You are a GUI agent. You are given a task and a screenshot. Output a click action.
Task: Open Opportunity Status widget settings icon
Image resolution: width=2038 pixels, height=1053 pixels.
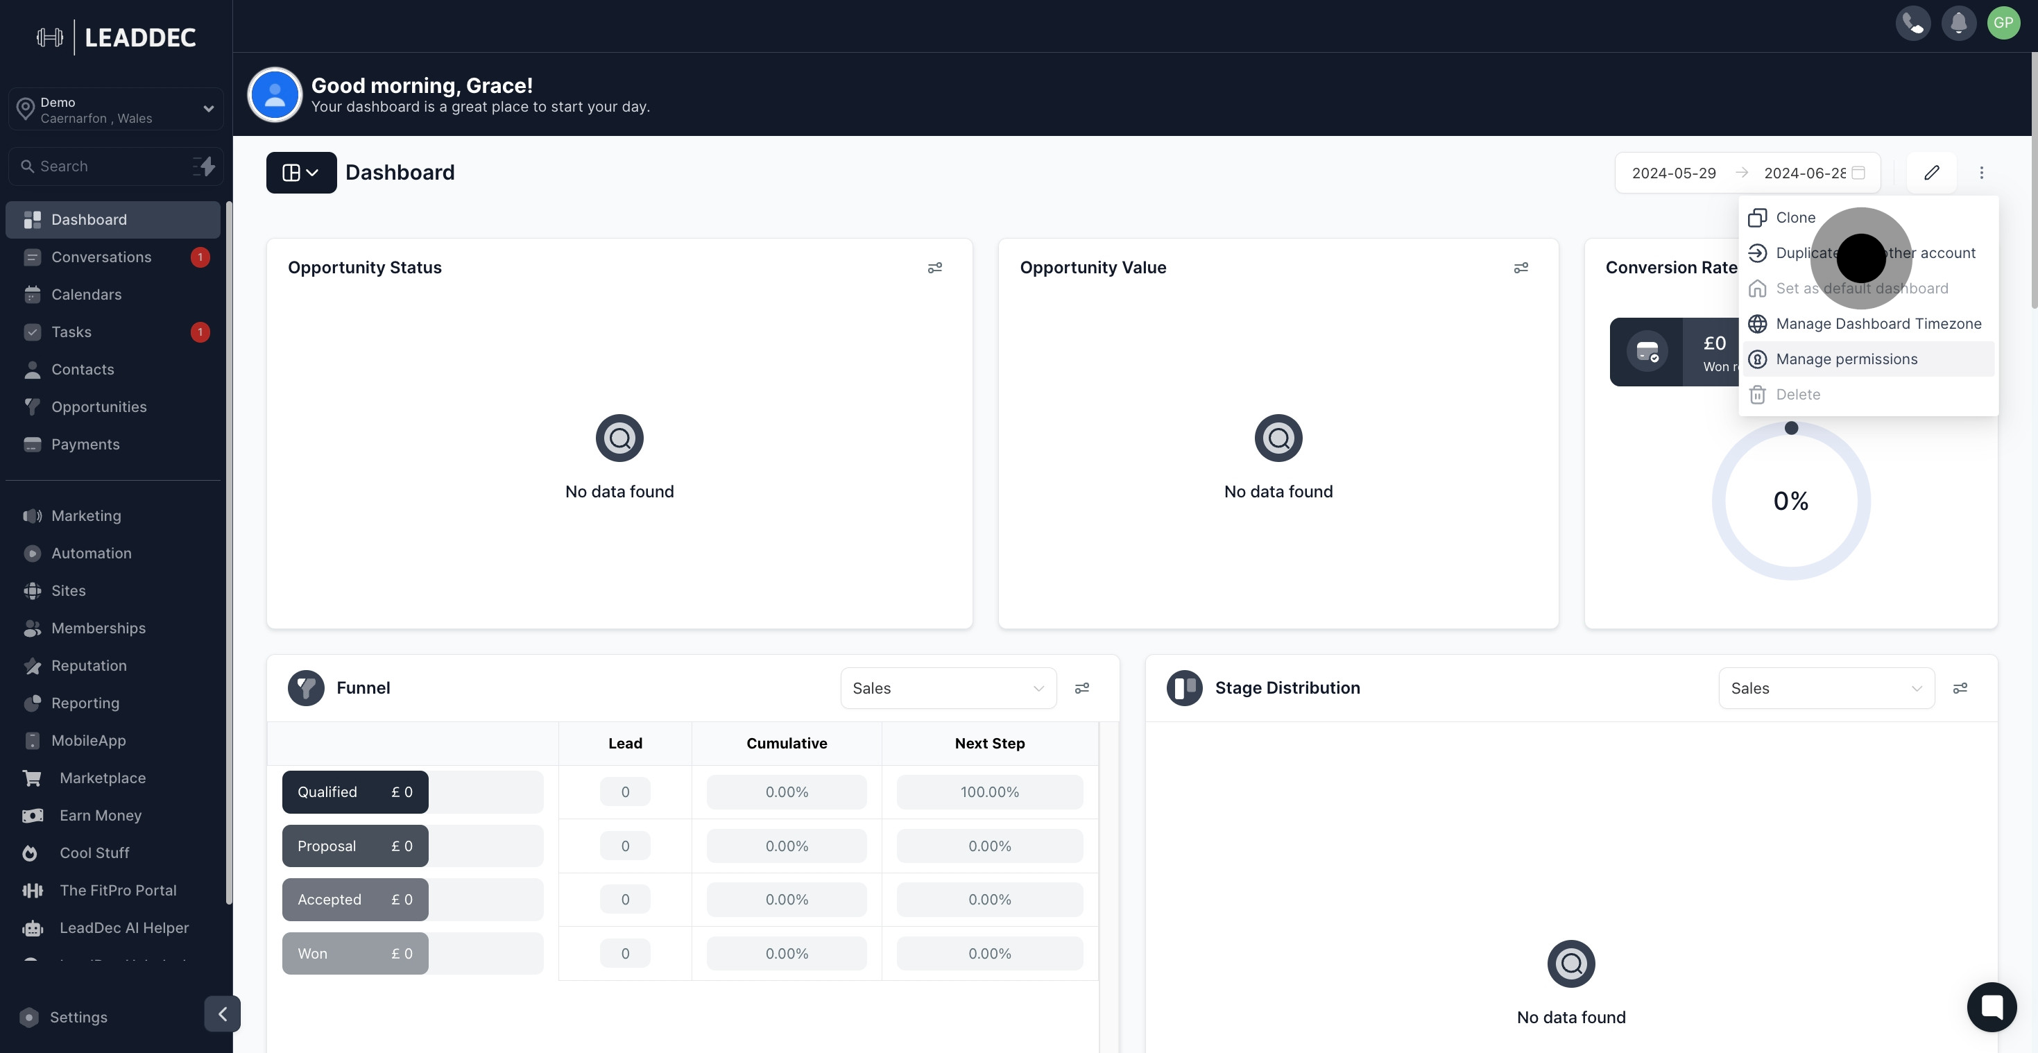coord(934,268)
